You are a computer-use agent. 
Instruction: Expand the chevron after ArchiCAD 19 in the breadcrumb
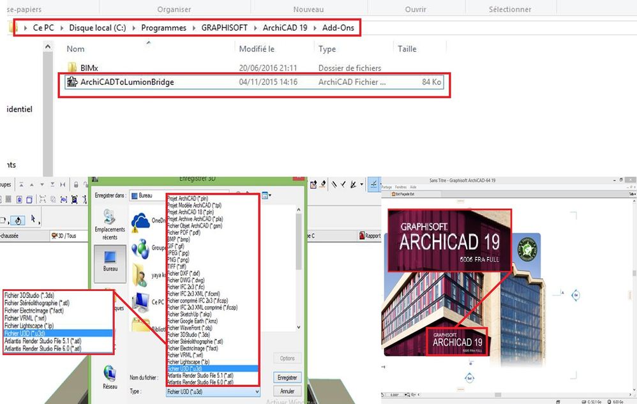pyautogui.click(x=315, y=28)
